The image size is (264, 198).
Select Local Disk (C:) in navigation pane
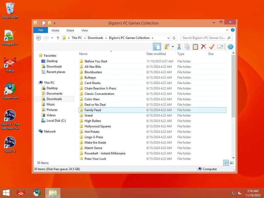tap(56, 121)
